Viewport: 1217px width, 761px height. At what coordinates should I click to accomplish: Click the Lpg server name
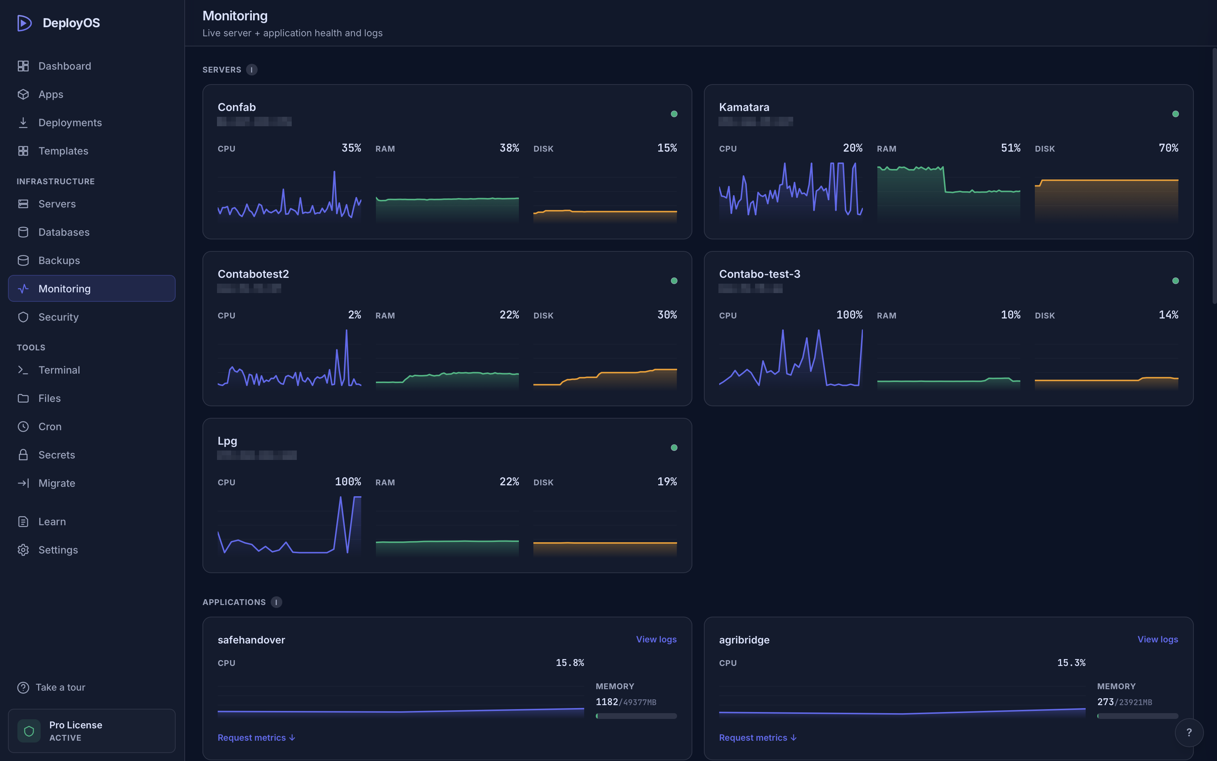click(x=227, y=441)
